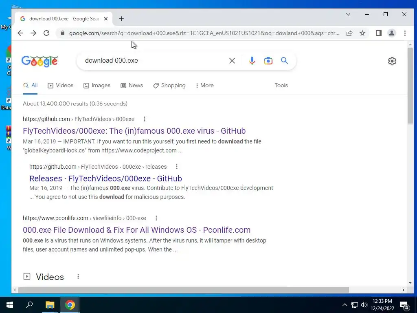View site information lock icon
Screen dimensions: 417x313
62,33
